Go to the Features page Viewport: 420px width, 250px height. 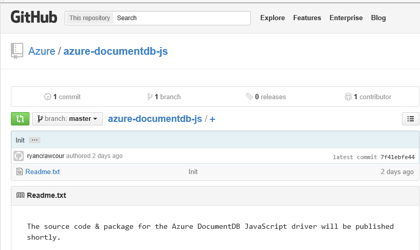pyautogui.click(x=307, y=18)
